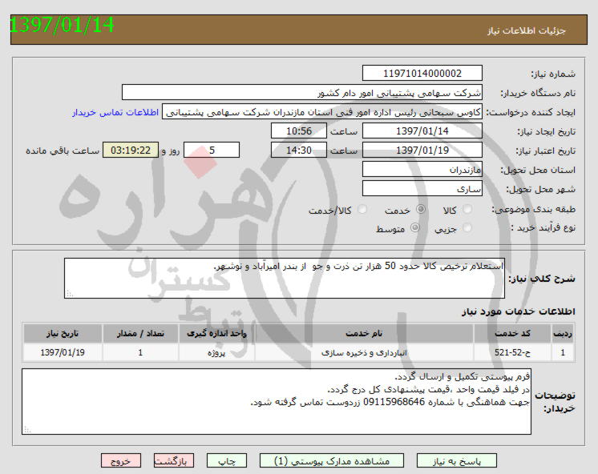This screenshot has width=598, height=474.
Task: Select the کالا/خدمت radio button
Action: (362, 209)
